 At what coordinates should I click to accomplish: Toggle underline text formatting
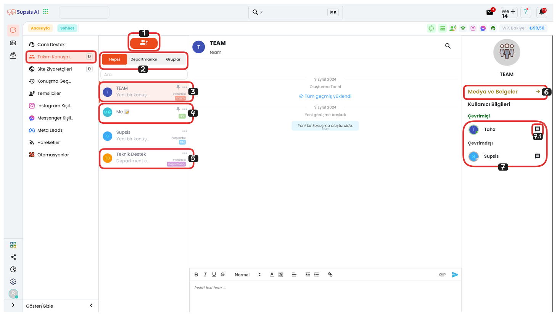214,275
